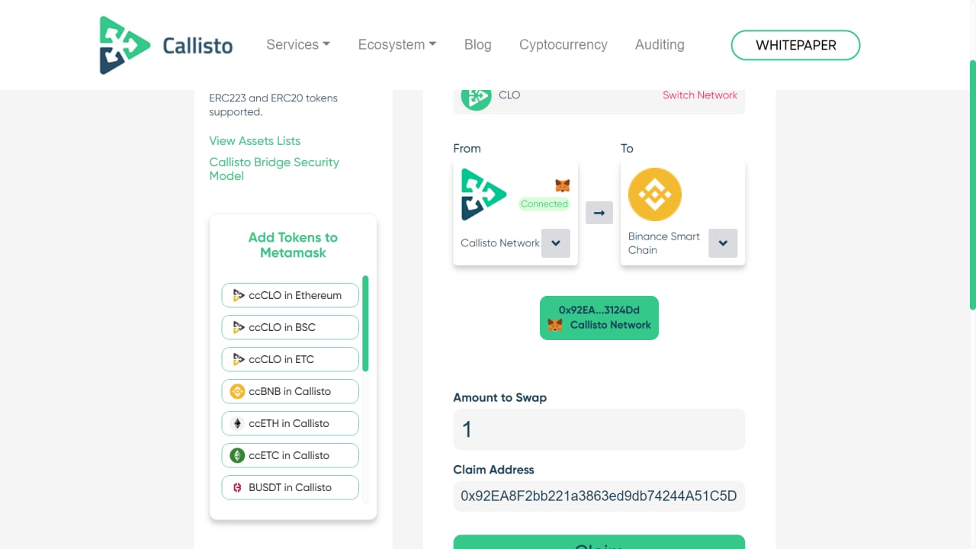
Task: Add ccCLO in Ethereum to Metamask
Action: click(x=290, y=295)
